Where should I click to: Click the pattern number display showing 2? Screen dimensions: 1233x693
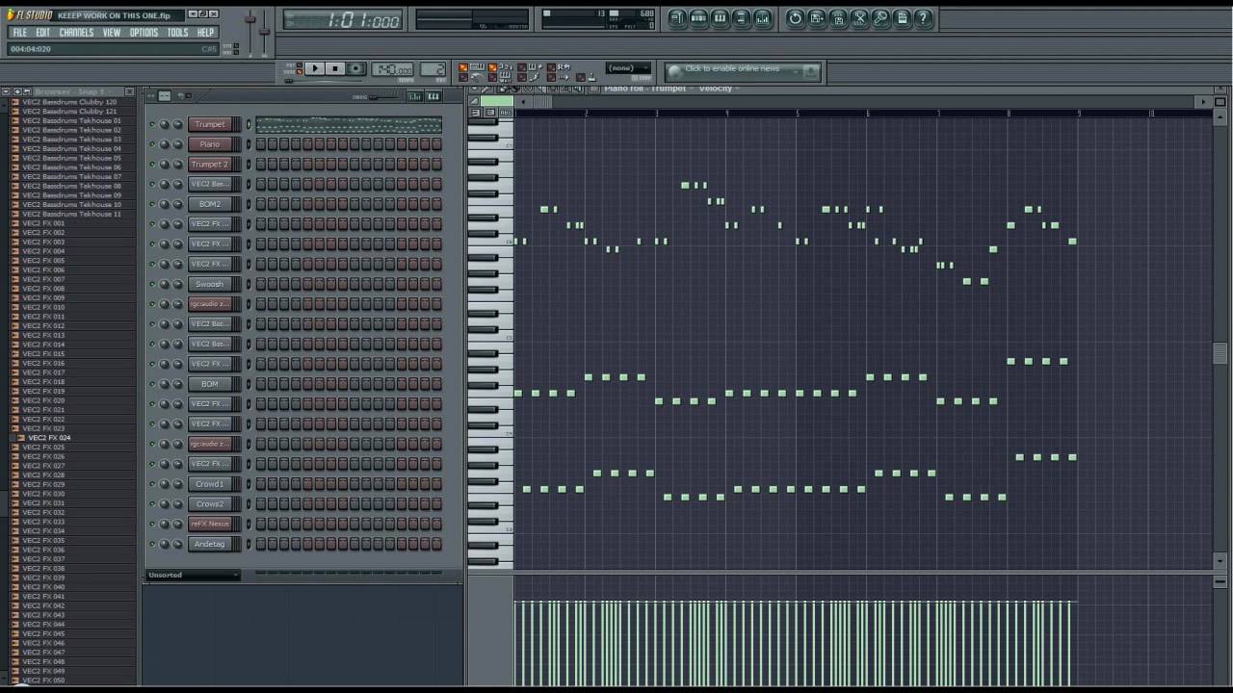(433, 68)
